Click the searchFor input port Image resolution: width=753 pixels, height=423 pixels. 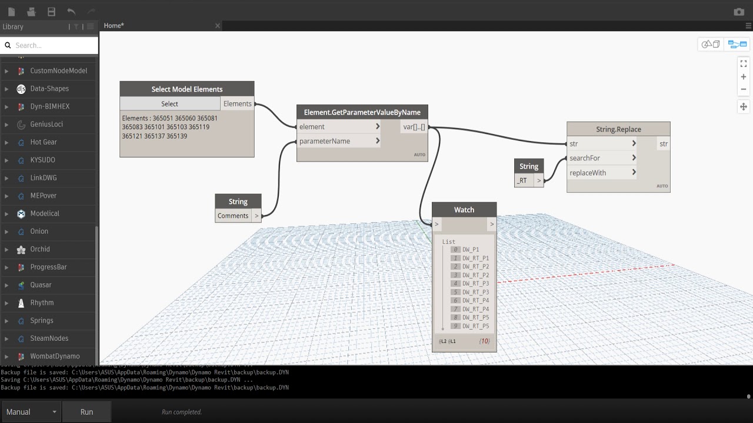(x=602, y=158)
